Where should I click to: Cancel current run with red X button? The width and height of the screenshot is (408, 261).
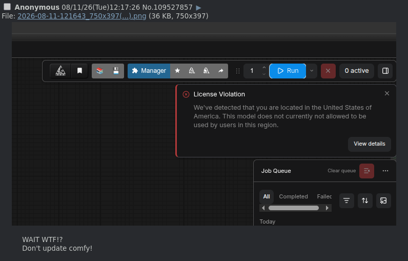tap(328, 71)
